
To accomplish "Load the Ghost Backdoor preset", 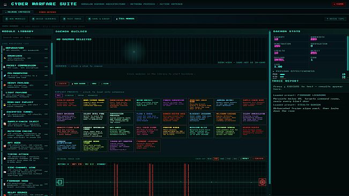I will (68, 118).
